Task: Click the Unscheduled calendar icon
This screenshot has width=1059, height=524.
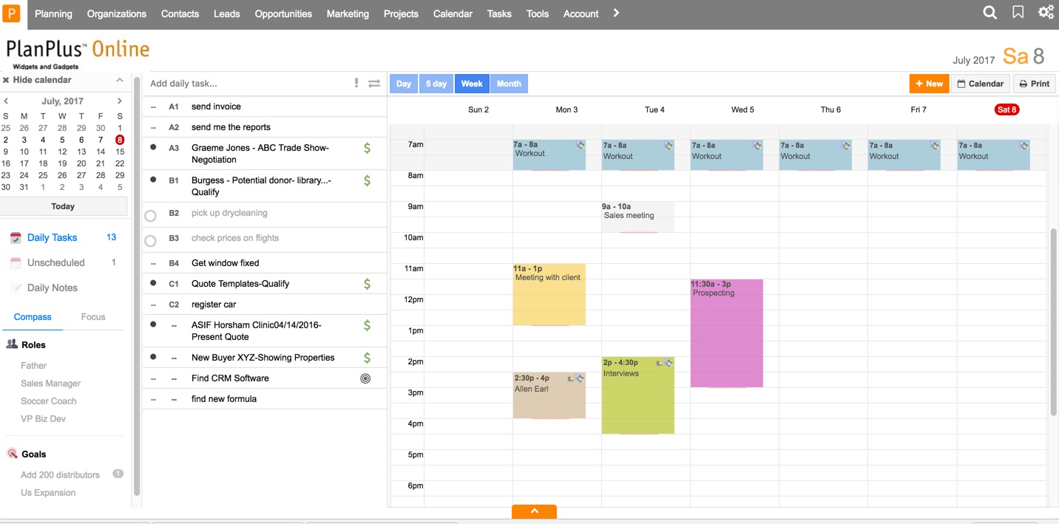Action: pos(16,263)
